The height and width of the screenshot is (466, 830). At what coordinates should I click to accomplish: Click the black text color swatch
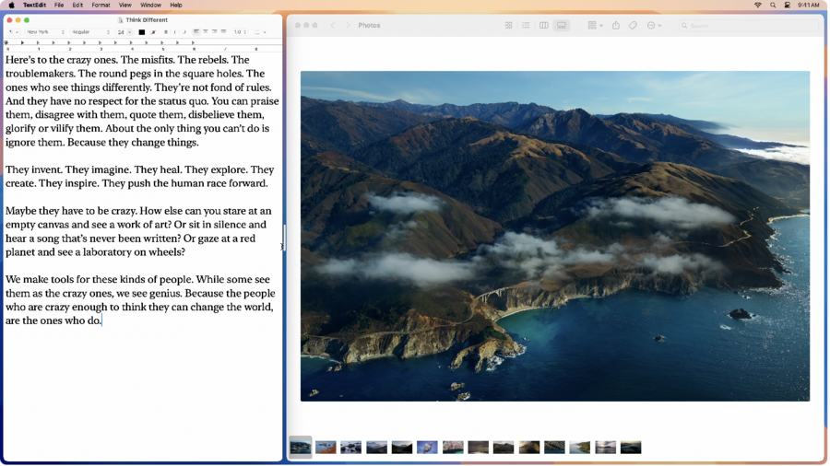coord(141,32)
